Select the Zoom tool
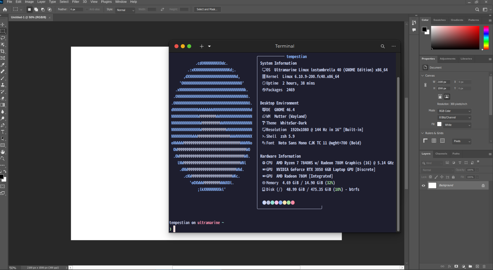 pos(3,159)
